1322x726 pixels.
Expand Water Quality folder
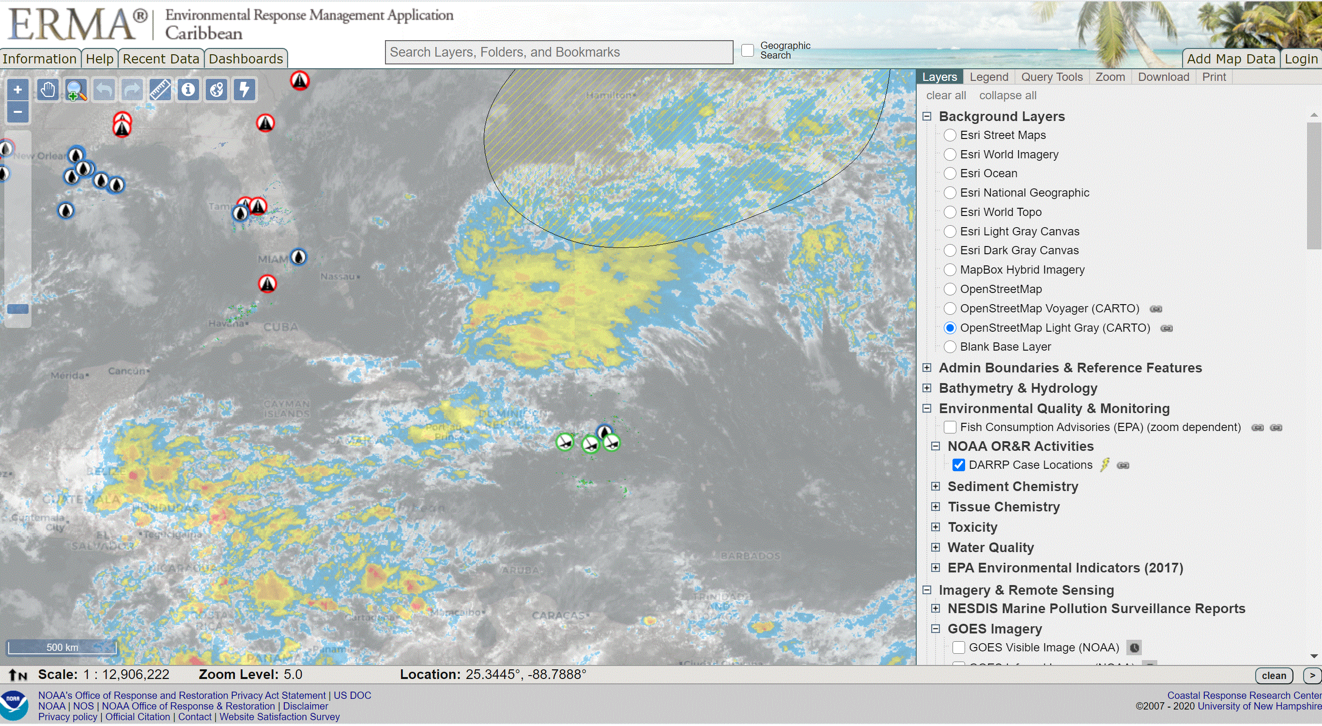tap(936, 548)
